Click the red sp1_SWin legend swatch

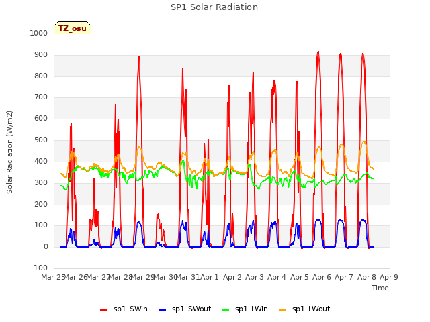pos(104,310)
